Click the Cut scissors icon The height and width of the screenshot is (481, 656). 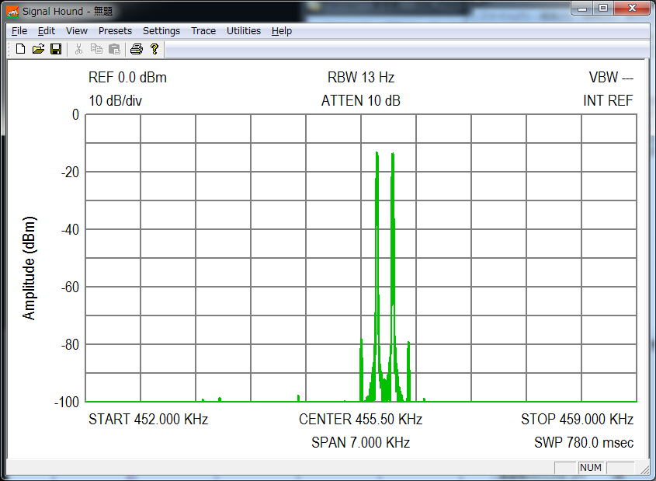pos(78,49)
